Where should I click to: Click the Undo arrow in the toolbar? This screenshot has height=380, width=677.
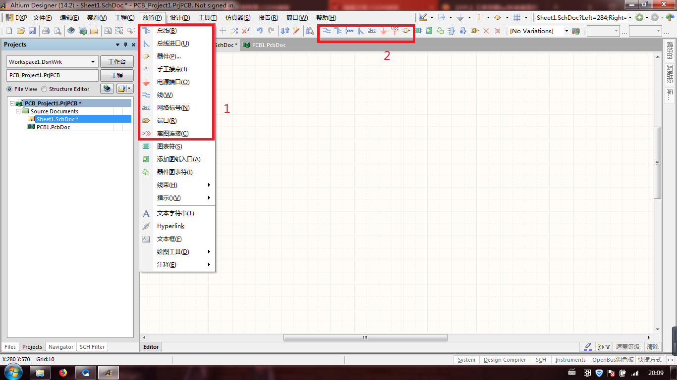(x=259, y=31)
